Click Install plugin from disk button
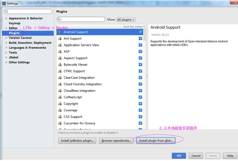This screenshot has height=161, width=238. click(156, 141)
